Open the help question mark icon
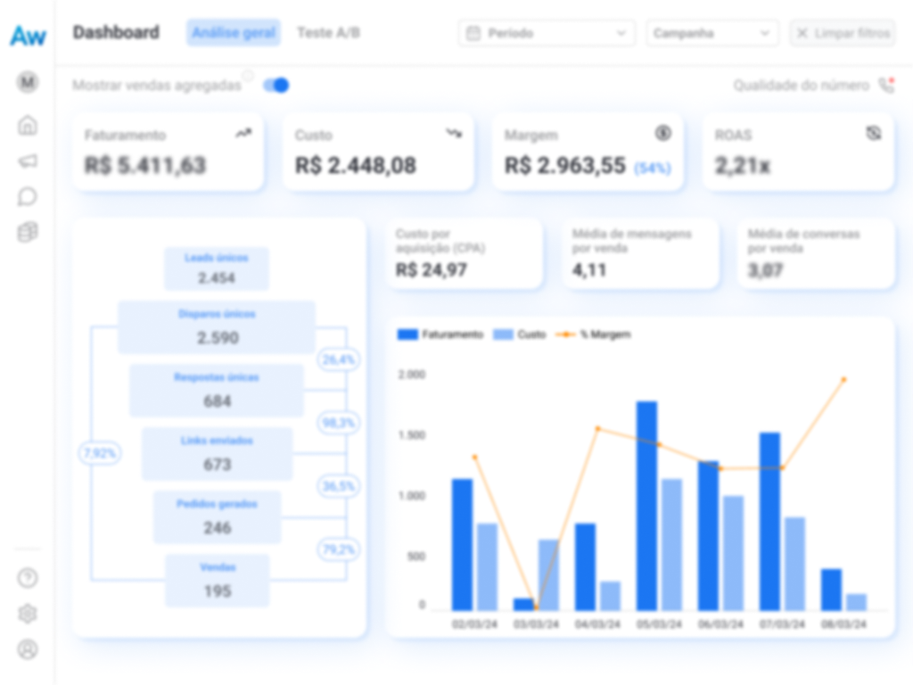 tap(28, 578)
